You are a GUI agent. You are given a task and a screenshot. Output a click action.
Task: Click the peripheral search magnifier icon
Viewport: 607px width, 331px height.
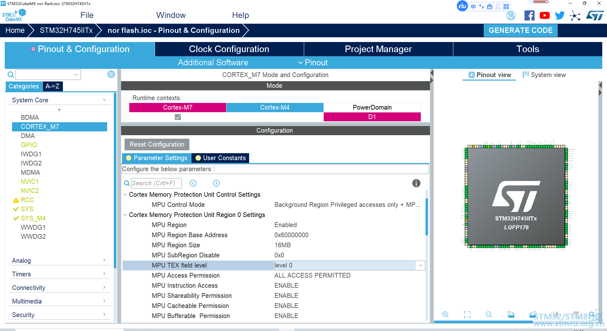(11, 75)
